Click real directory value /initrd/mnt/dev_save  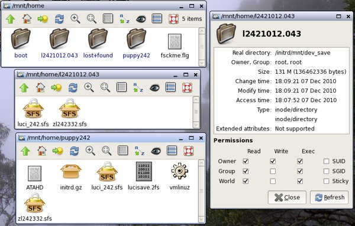coord(303,53)
